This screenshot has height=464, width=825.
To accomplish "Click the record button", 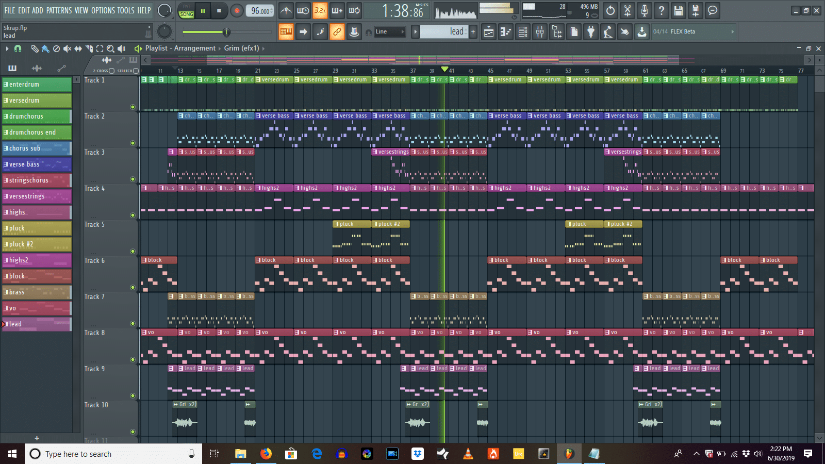I will click(x=237, y=11).
